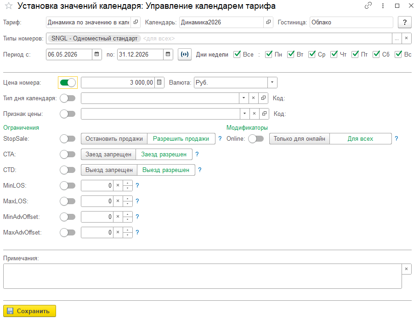Screen dimensions: 419x321
Task: Show help for StopSale restriction
Action: tap(220, 138)
